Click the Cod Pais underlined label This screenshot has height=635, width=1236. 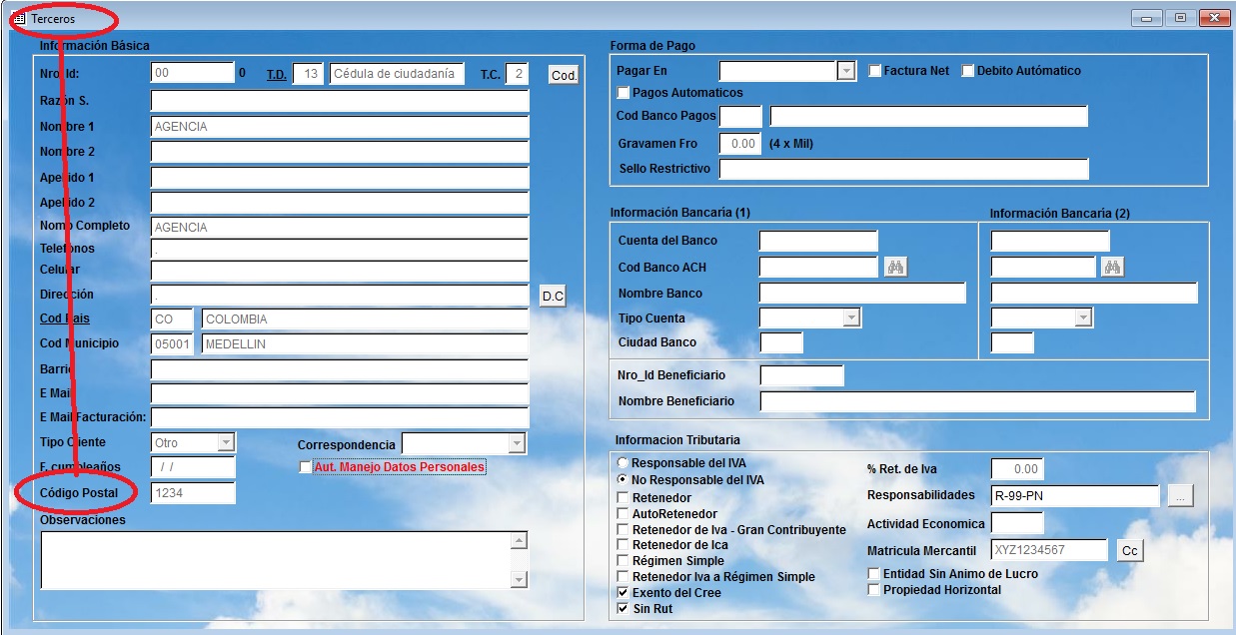[x=64, y=318]
